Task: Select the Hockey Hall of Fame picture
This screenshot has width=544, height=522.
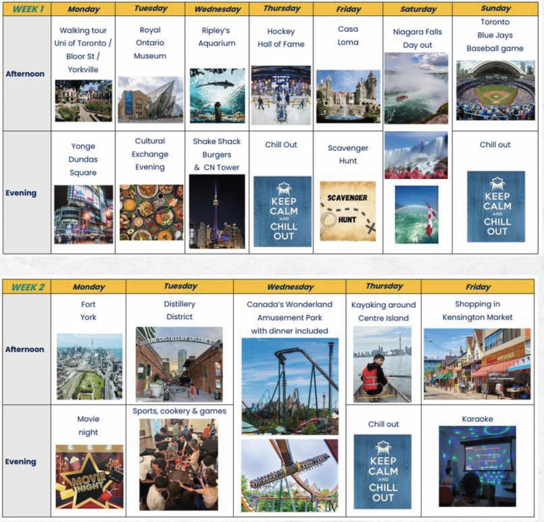Action: click(x=280, y=95)
